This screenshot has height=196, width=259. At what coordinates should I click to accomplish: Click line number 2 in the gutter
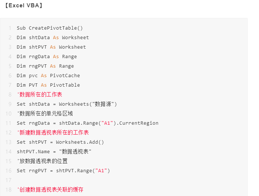click(x=10, y=38)
